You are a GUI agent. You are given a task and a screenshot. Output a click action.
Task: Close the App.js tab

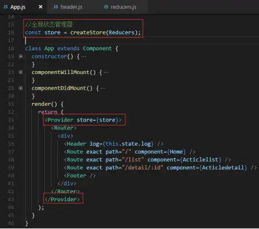click(40, 7)
